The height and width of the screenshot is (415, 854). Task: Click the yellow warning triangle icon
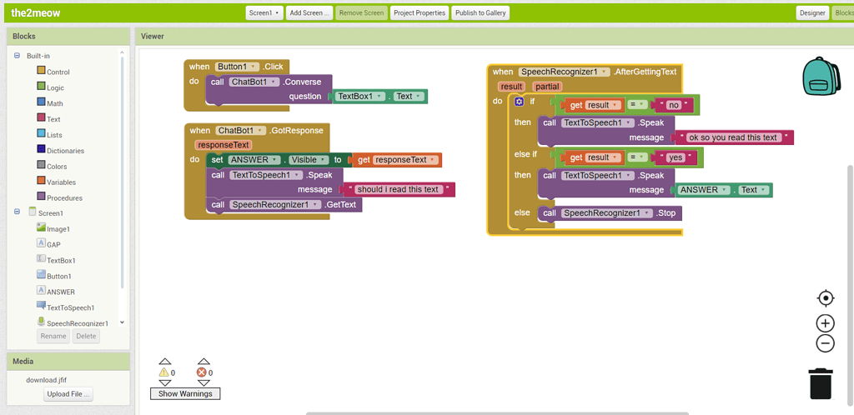(x=164, y=372)
